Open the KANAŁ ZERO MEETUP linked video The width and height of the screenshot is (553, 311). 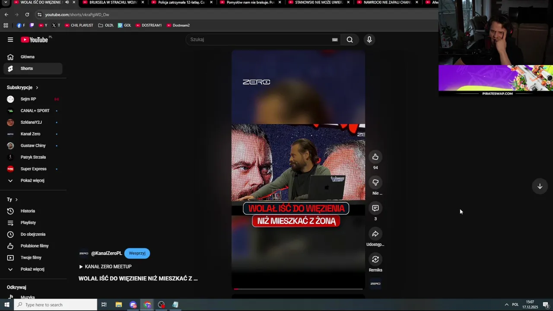[105, 267]
